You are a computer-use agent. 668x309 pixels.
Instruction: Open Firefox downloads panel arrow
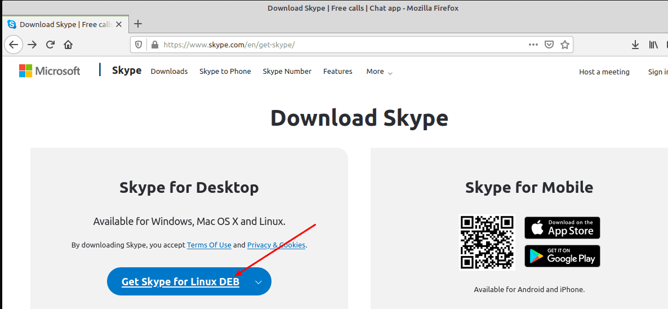635,45
